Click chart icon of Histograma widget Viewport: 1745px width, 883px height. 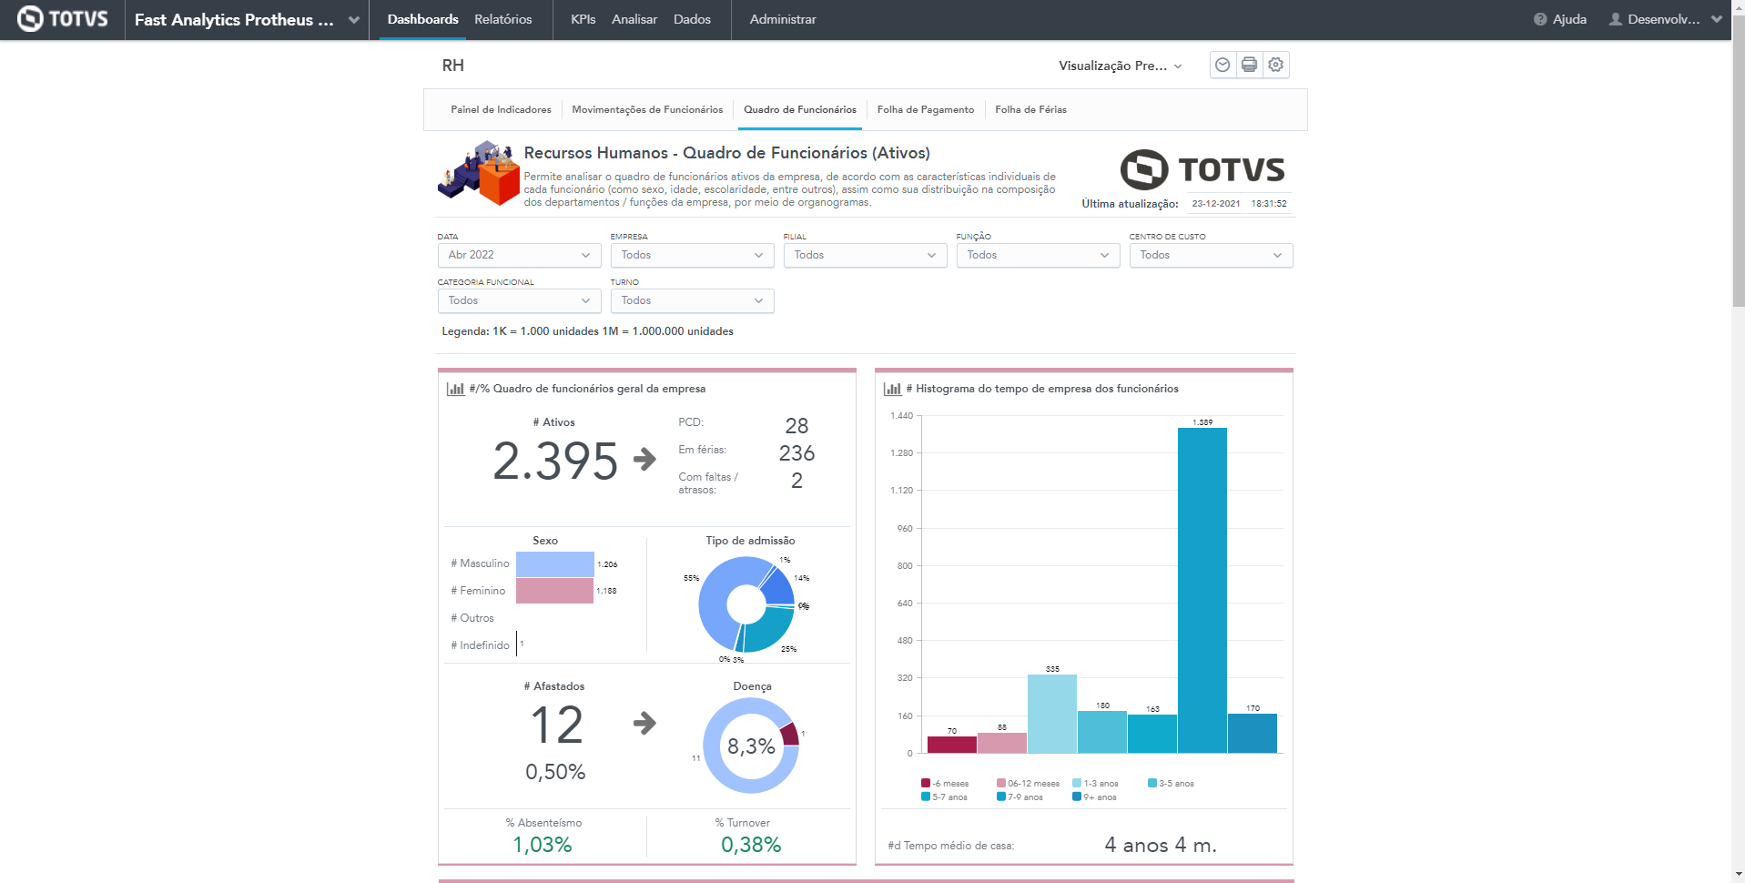click(x=892, y=389)
